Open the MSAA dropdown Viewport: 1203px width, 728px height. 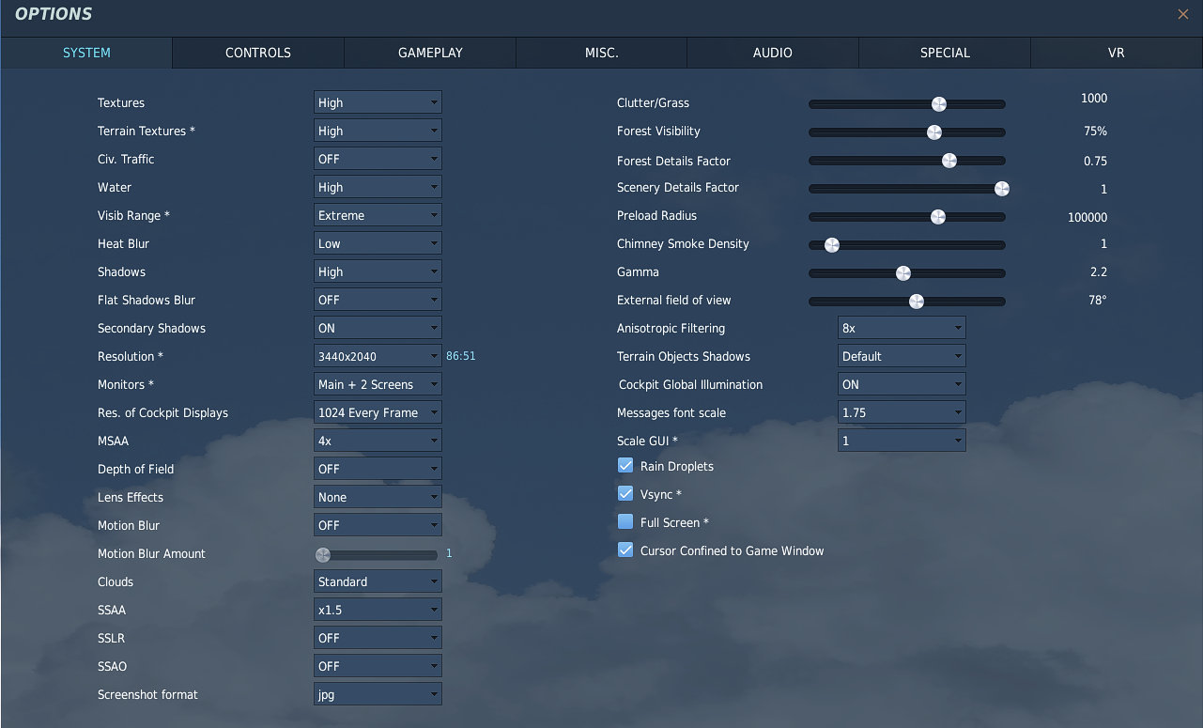pyautogui.click(x=378, y=441)
